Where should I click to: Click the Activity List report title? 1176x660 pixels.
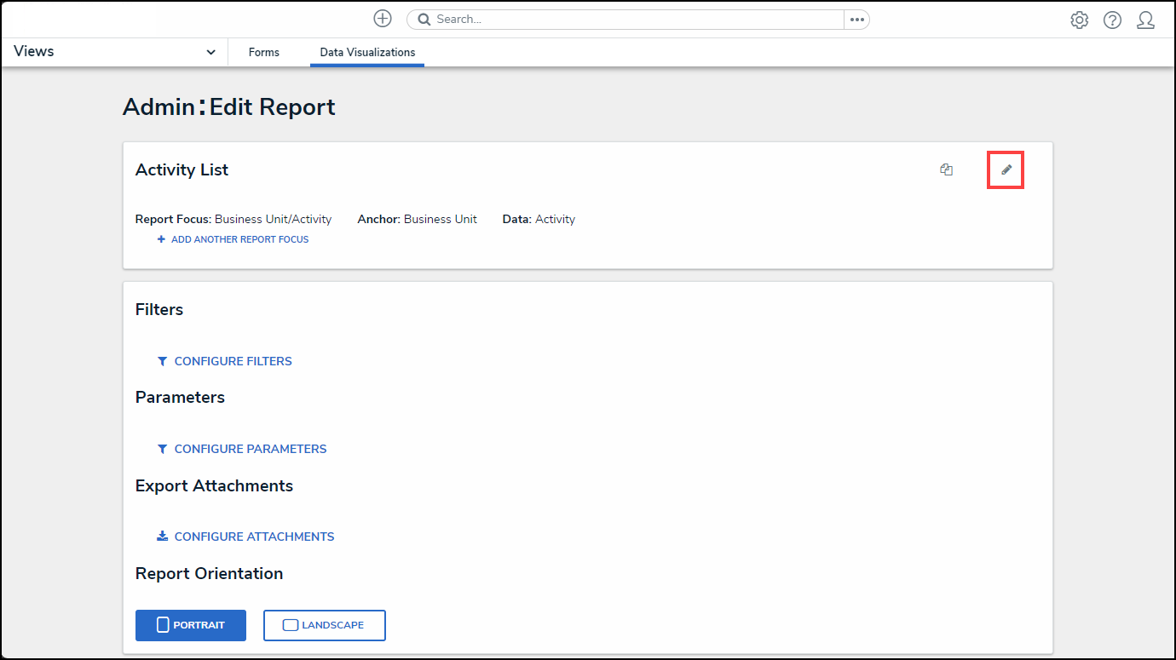(182, 170)
